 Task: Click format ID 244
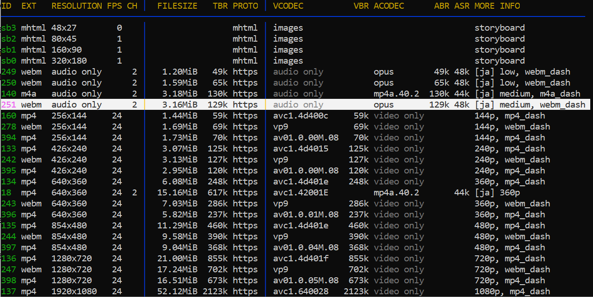pyautogui.click(x=9, y=237)
